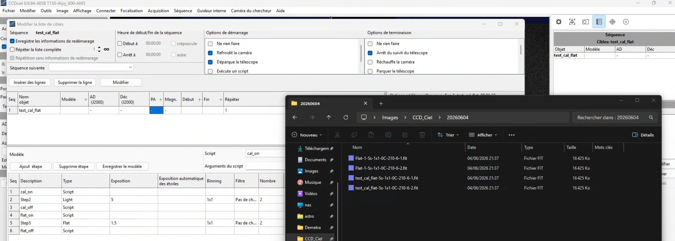The height and width of the screenshot is (241, 675).
Task: Click the Delete trash icon in Explorer
Action: coord(422,135)
